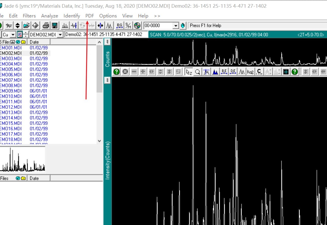Click the printer icon in the toolbar
The height and width of the screenshot is (225, 327).
[x=46, y=25]
